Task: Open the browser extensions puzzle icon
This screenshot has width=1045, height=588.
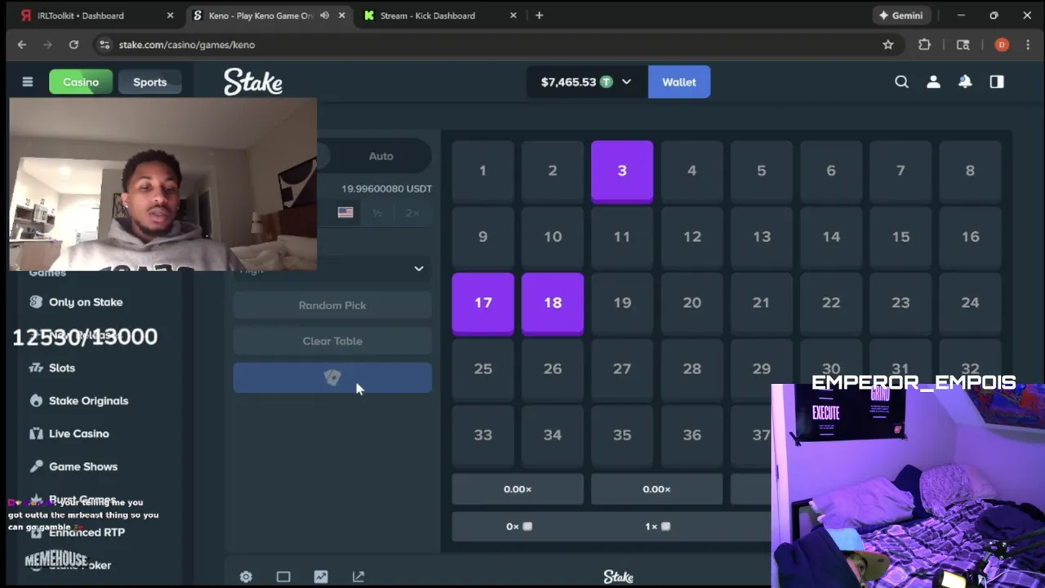Action: tap(924, 45)
